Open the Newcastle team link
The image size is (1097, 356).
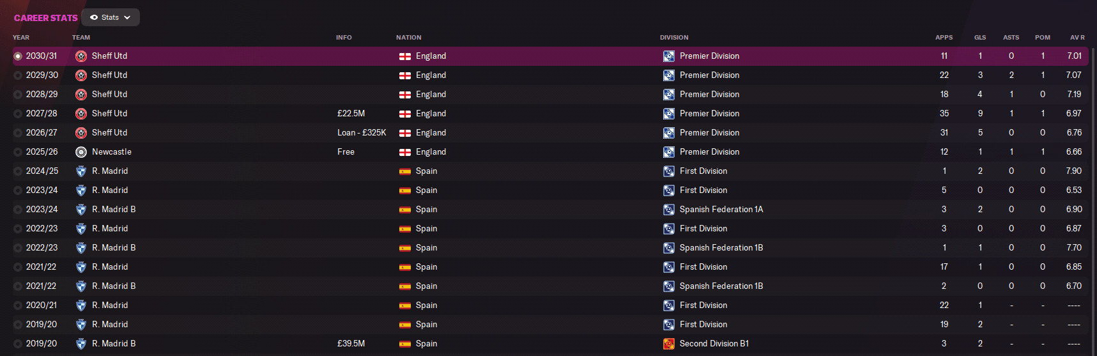pos(112,152)
